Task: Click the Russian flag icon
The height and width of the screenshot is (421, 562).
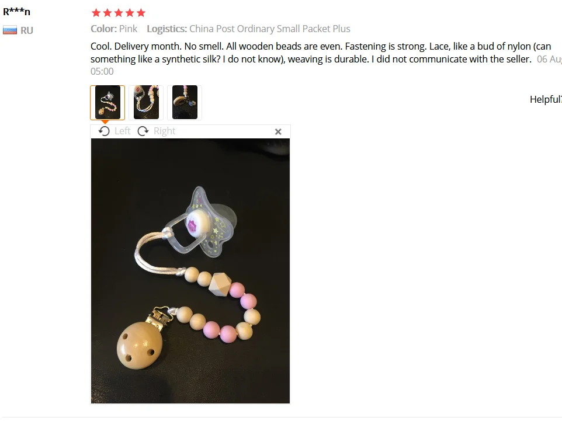Action: pyautogui.click(x=10, y=30)
